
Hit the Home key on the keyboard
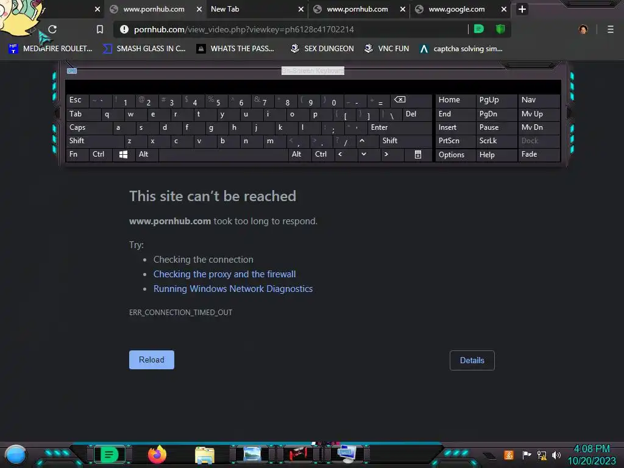click(456, 101)
